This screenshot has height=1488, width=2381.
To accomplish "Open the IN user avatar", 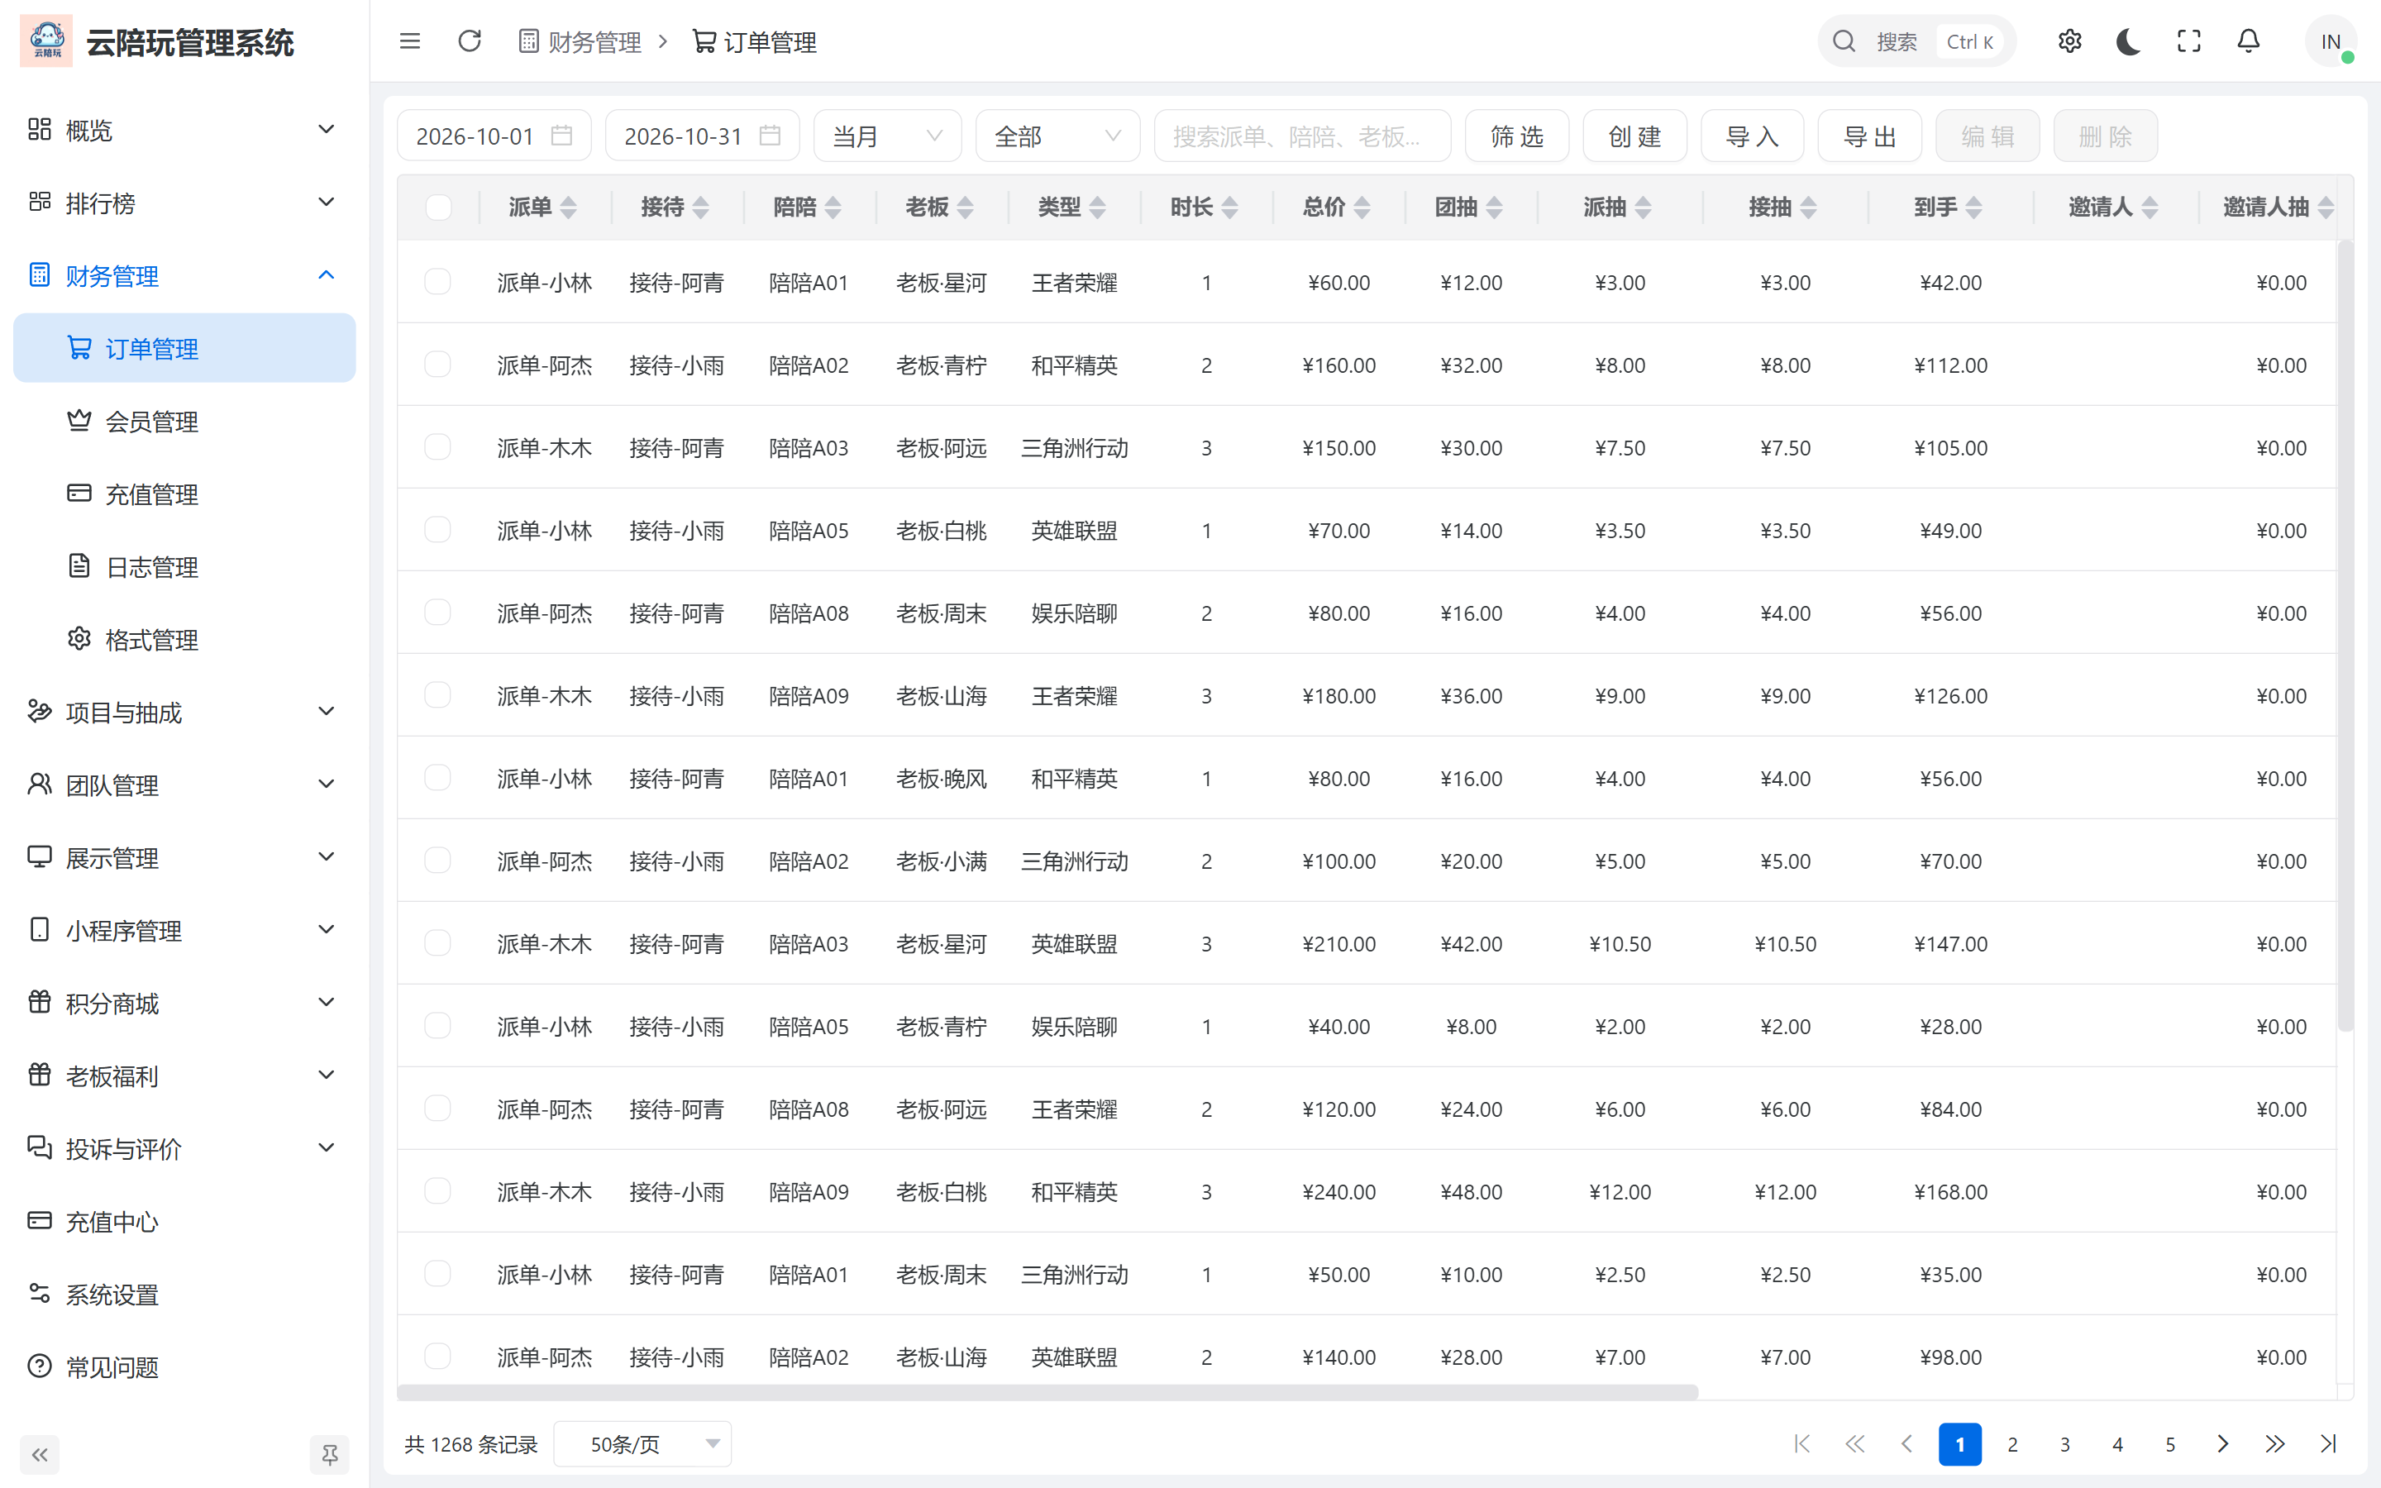I will pyautogui.click(x=2330, y=41).
